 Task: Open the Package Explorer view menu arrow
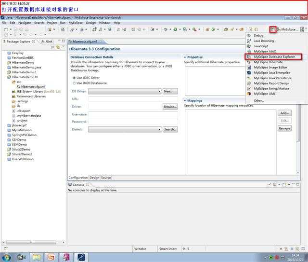(63, 46)
